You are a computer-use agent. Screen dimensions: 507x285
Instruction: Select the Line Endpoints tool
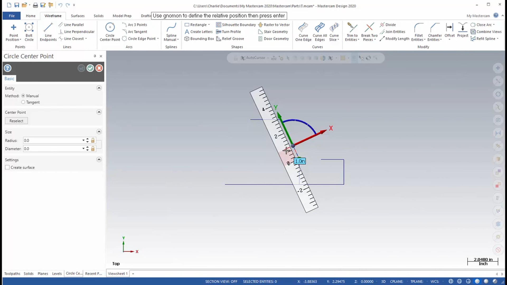tap(48, 32)
